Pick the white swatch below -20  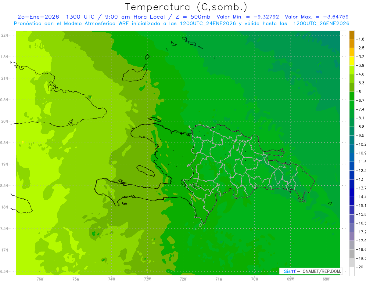tap(352, 271)
